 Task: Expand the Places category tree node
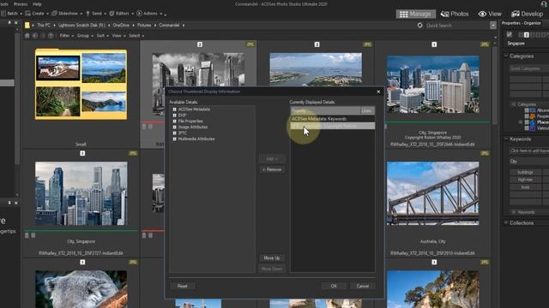tap(521, 122)
